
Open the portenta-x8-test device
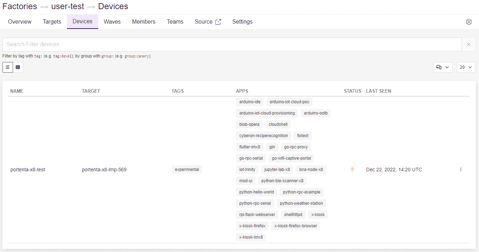pos(28,170)
